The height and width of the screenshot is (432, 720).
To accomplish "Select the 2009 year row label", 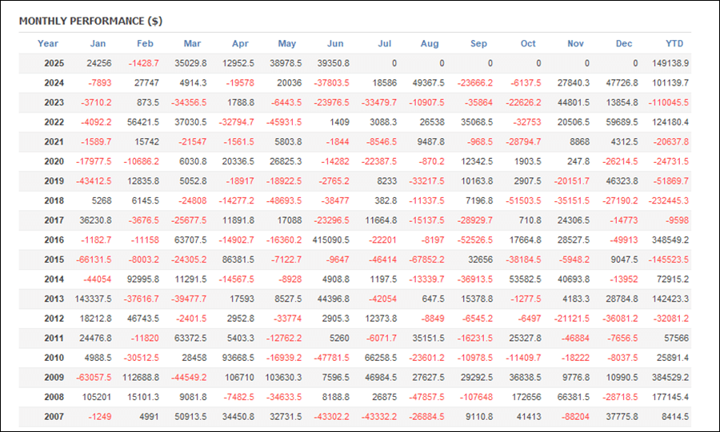I will tap(54, 378).
